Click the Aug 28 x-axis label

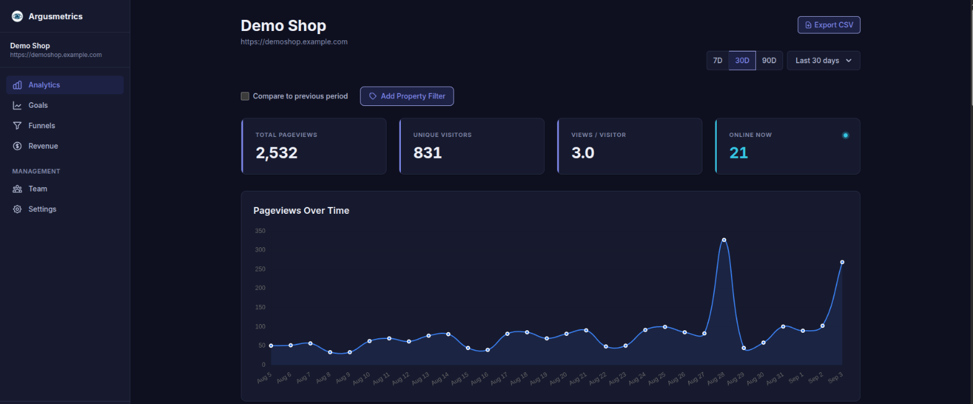(x=715, y=378)
